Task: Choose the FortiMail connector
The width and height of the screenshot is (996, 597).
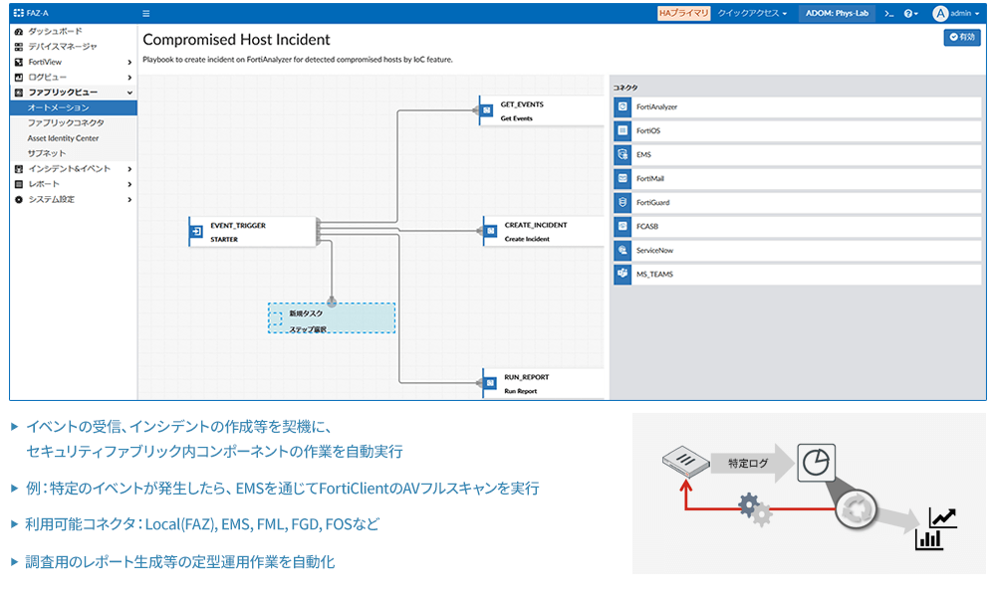Action: pyautogui.click(x=797, y=178)
